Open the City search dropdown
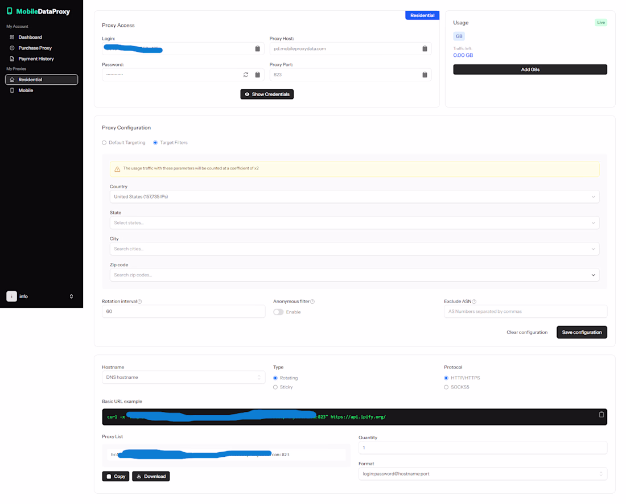The width and height of the screenshot is (626, 504). point(355,249)
